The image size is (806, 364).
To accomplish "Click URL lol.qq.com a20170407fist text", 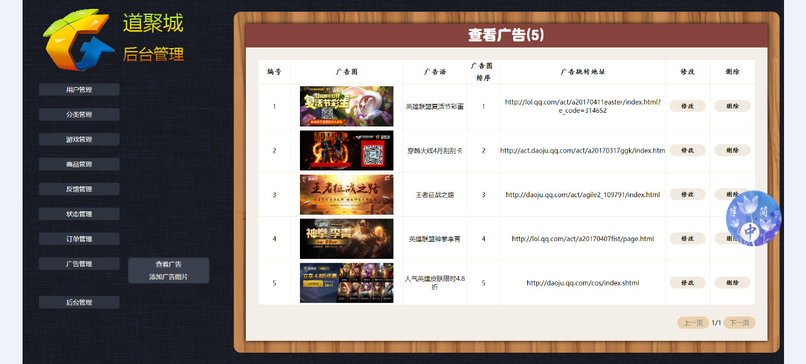I will pos(583,239).
